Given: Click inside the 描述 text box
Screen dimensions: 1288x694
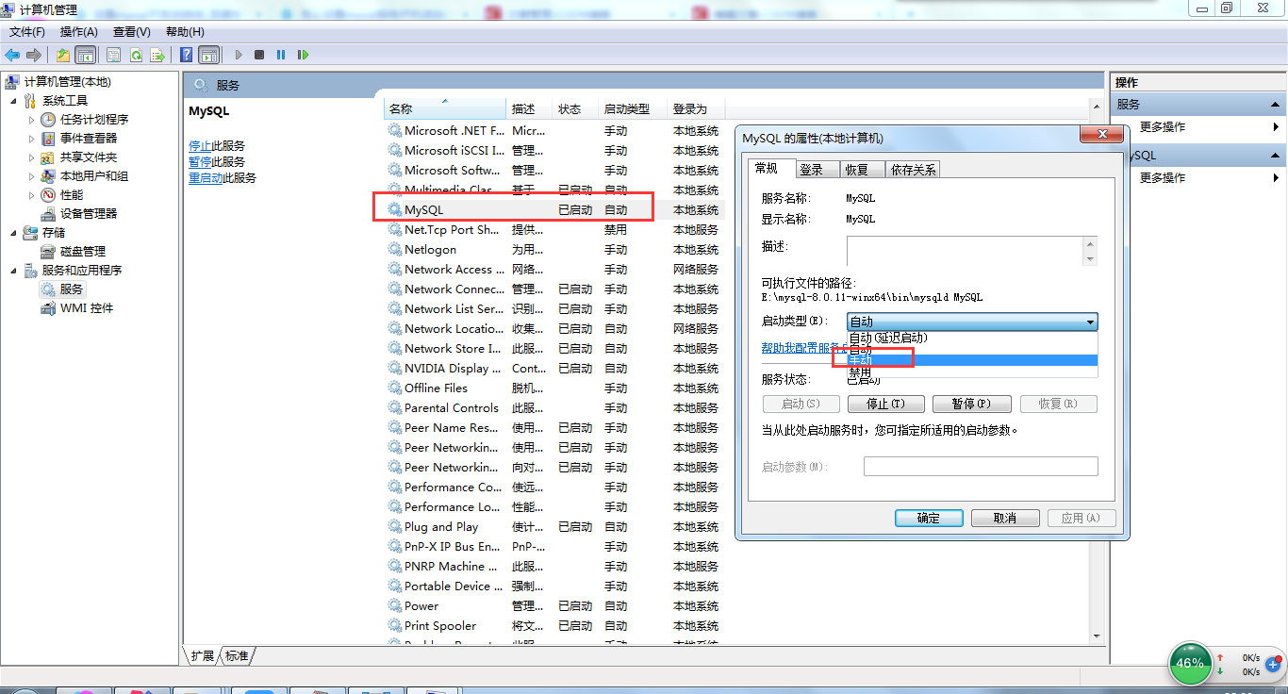Looking at the screenshot, I should 965,251.
